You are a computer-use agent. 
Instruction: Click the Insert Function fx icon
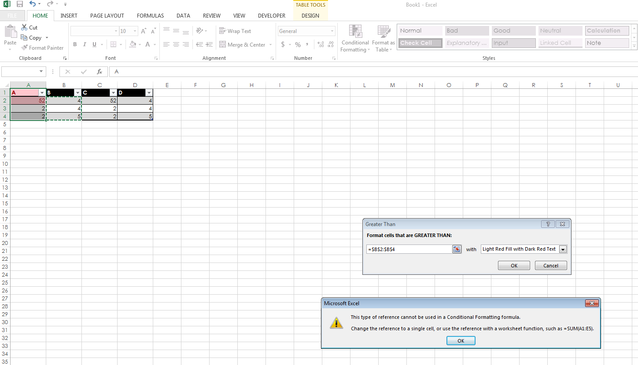(x=100, y=71)
